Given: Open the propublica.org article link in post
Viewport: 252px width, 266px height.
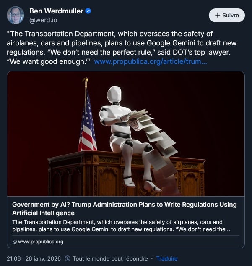Looking at the screenshot, I should click(x=151, y=61).
